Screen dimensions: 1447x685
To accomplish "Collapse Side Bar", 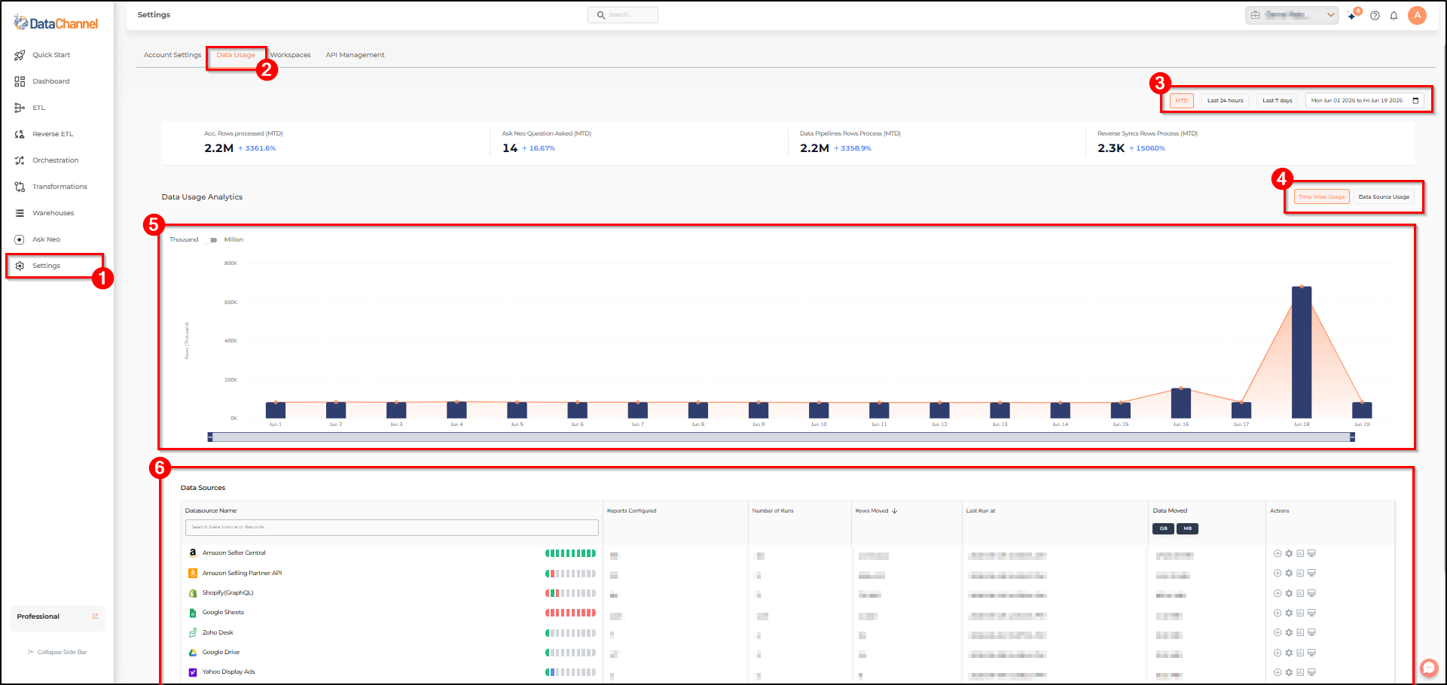I will [57, 652].
